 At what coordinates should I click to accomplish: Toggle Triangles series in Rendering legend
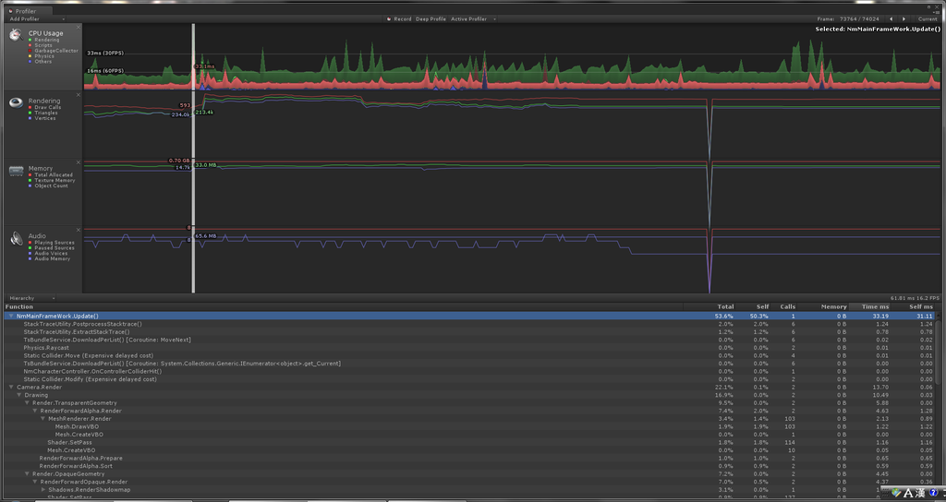[42, 113]
